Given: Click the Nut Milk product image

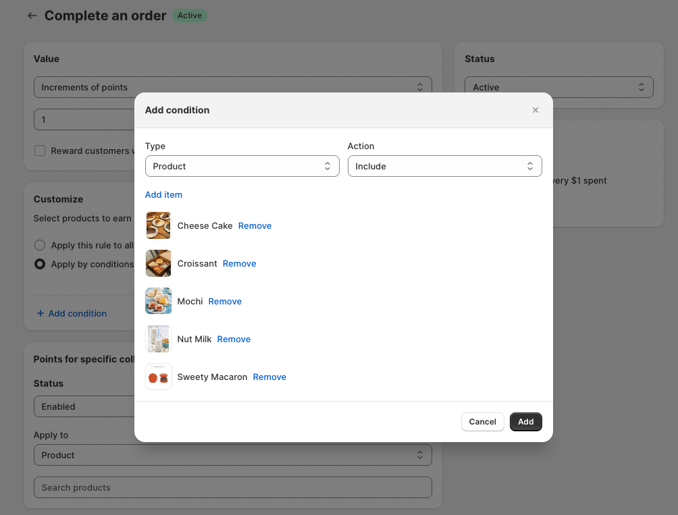Looking at the screenshot, I should point(159,339).
